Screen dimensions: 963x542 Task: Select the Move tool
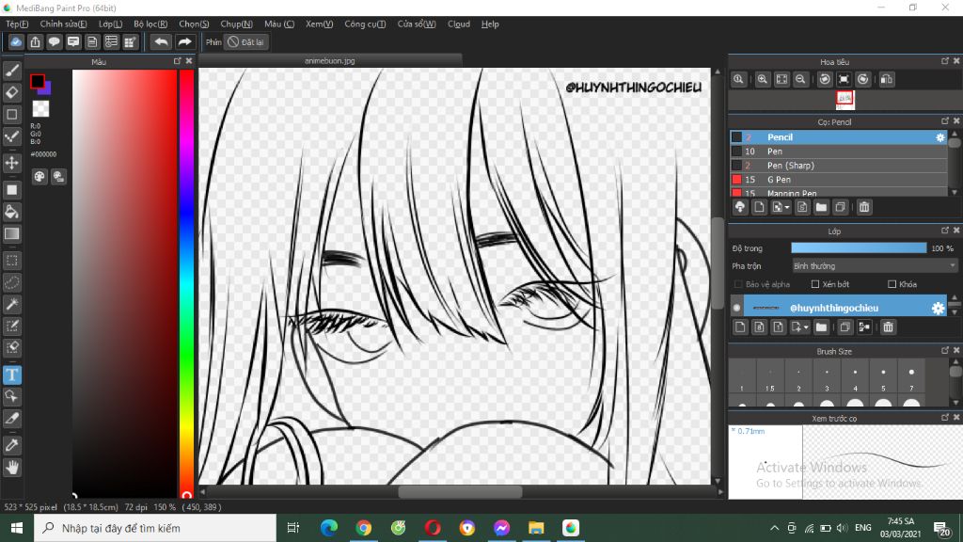pyautogui.click(x=11, y=163)
